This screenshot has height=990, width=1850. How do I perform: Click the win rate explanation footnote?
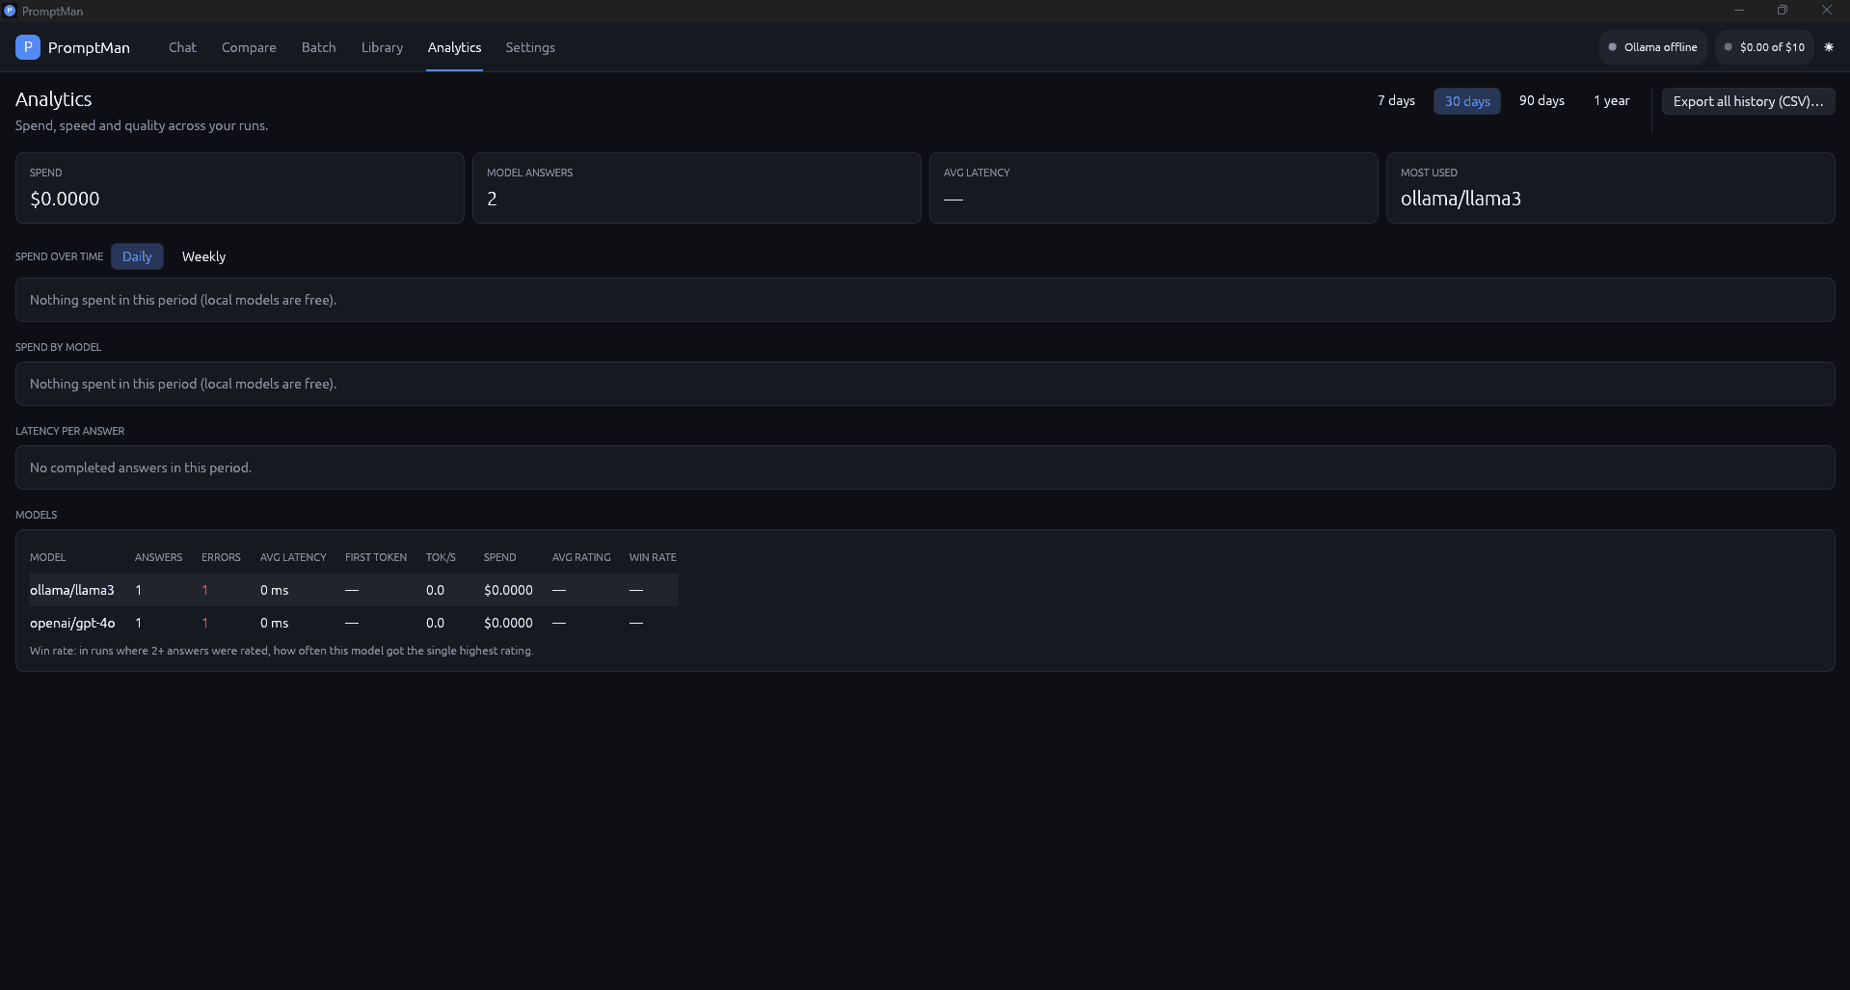click(x=282, y=651)
